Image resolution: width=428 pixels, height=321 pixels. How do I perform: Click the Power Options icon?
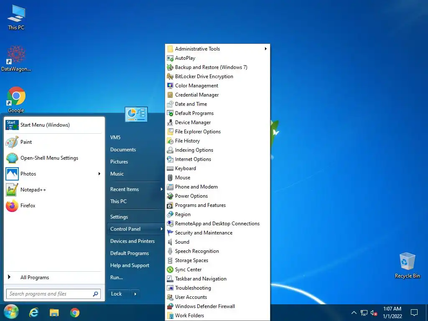click(170, 196)
